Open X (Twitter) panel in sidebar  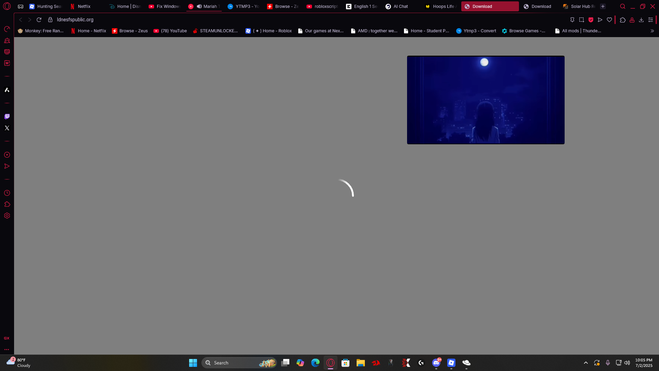7,128
